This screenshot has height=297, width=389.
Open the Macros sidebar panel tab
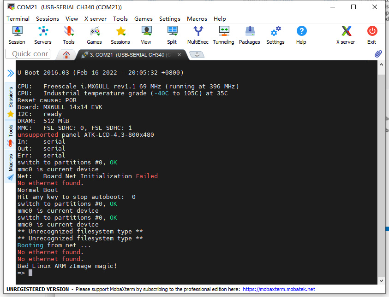click(x=11, y=167)
